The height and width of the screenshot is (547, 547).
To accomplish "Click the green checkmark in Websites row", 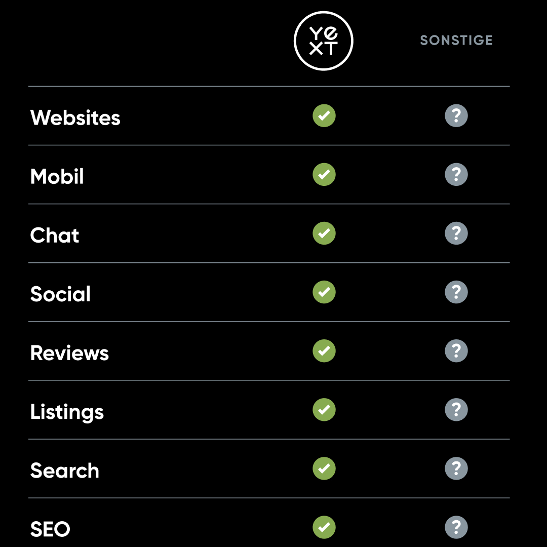I will coord(324,115).
